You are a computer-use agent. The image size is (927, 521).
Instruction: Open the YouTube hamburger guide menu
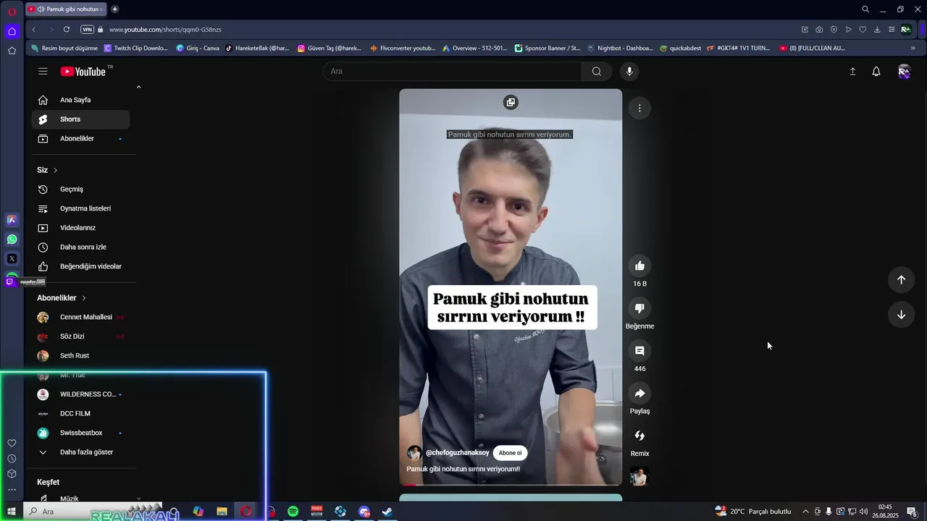[43, 71]
